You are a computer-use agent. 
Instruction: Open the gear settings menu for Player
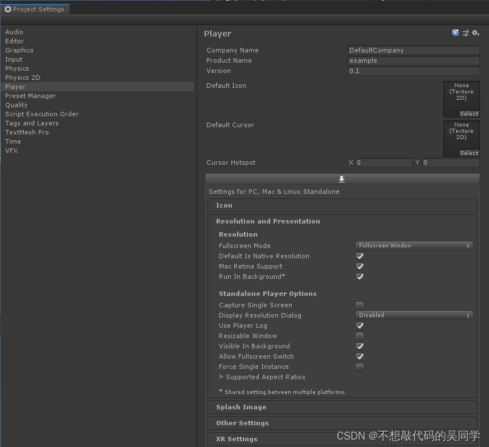tap(475, 33)
